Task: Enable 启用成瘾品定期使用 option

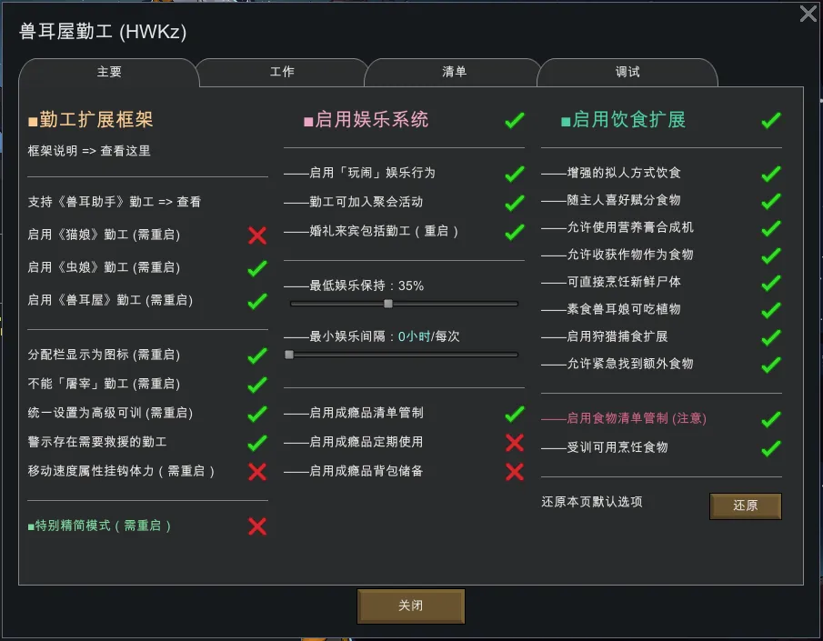Action: [515, 443]
